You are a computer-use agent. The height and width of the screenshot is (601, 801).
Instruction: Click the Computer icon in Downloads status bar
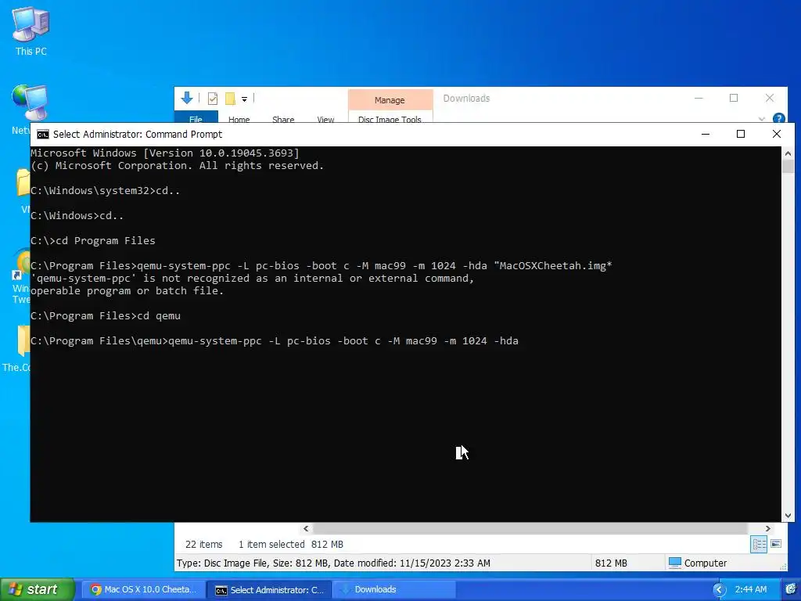(675, 563)
